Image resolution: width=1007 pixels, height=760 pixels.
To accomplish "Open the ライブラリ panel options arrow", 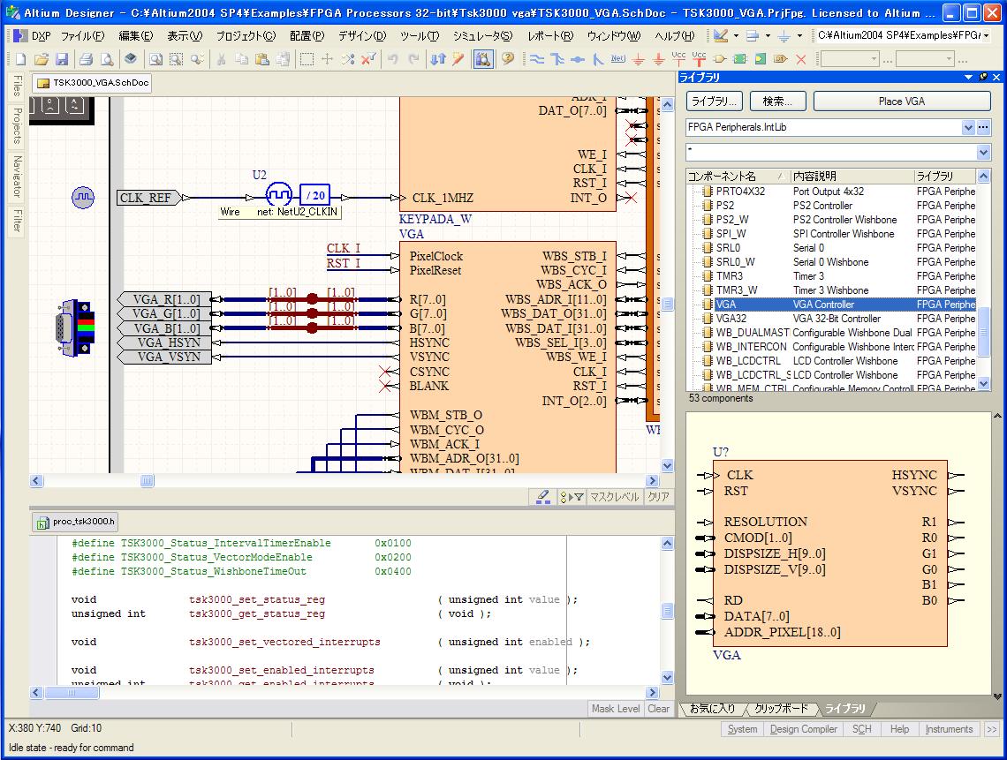I will 968,77.
